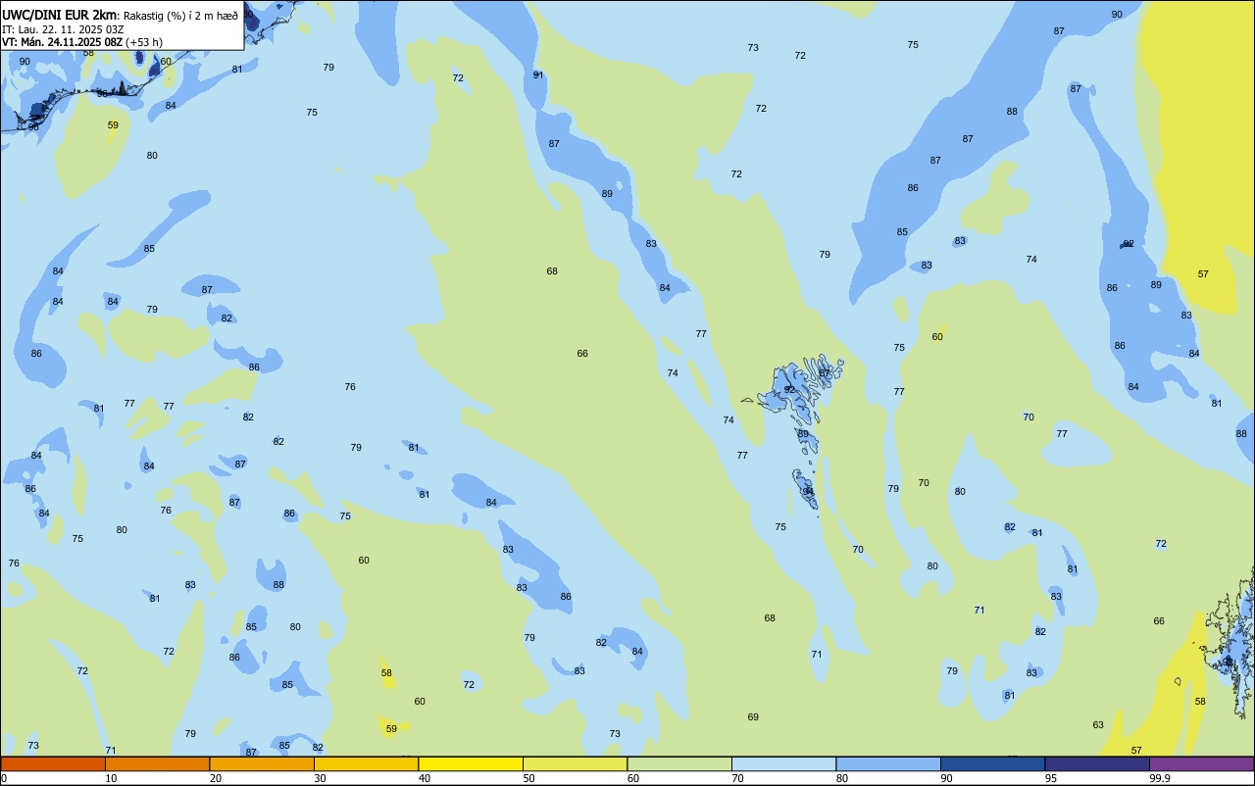Click the 30–40 golden legend swatch
Viewport: 1255px width, 786px height.
[x=366, y=763]
